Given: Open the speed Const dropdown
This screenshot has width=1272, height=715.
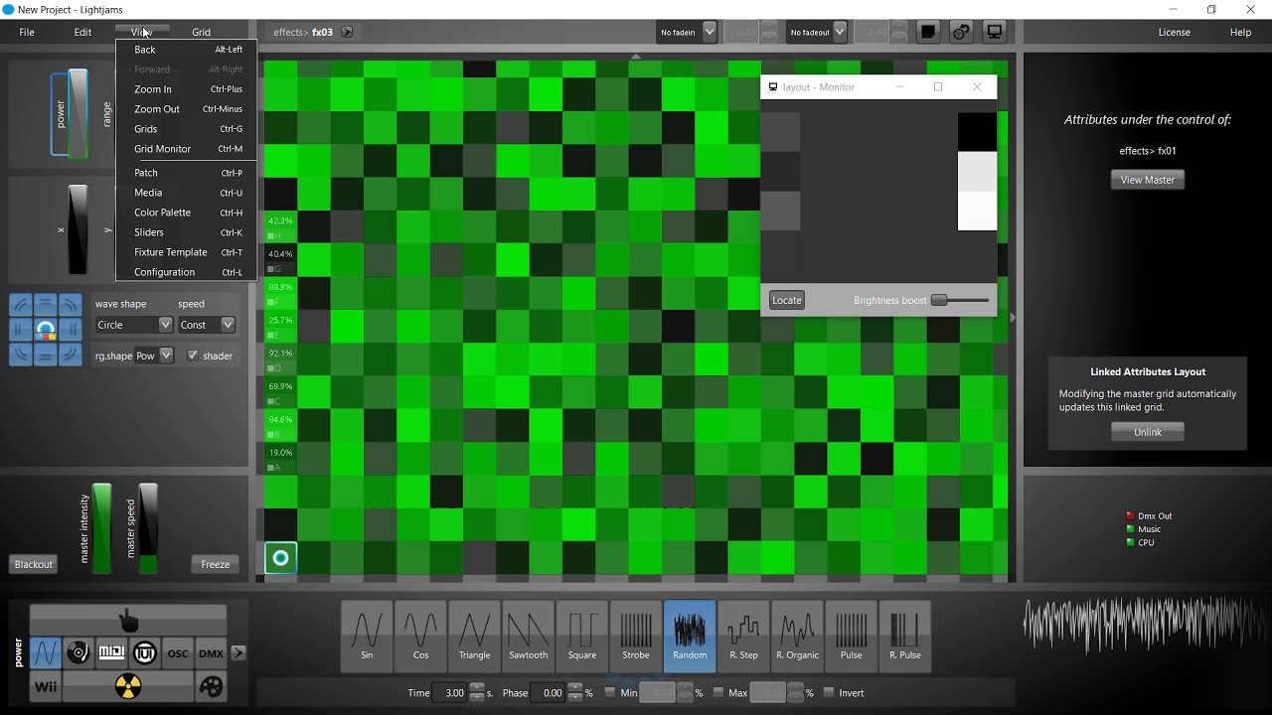Looking at the screenshot, I should click(x=207, y=325).
